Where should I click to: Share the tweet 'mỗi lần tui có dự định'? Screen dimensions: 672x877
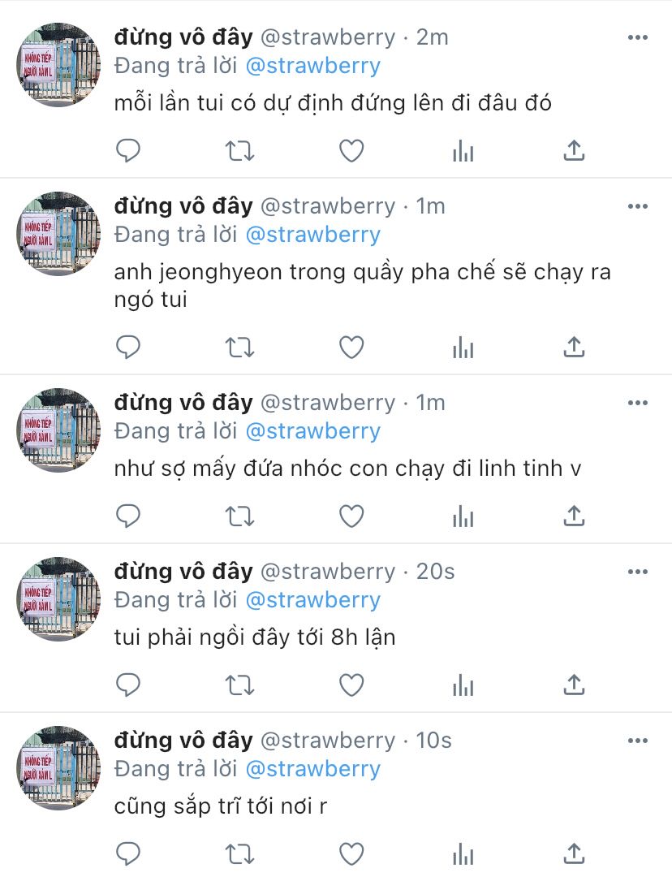(x=574, y=150)
